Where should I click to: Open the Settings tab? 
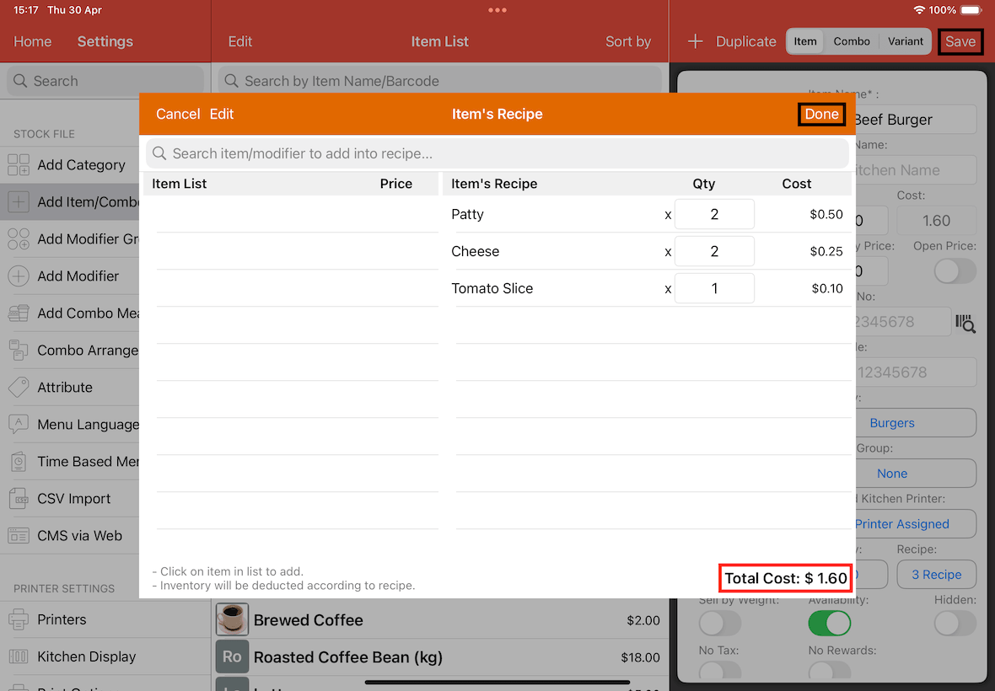pos(105,42)
